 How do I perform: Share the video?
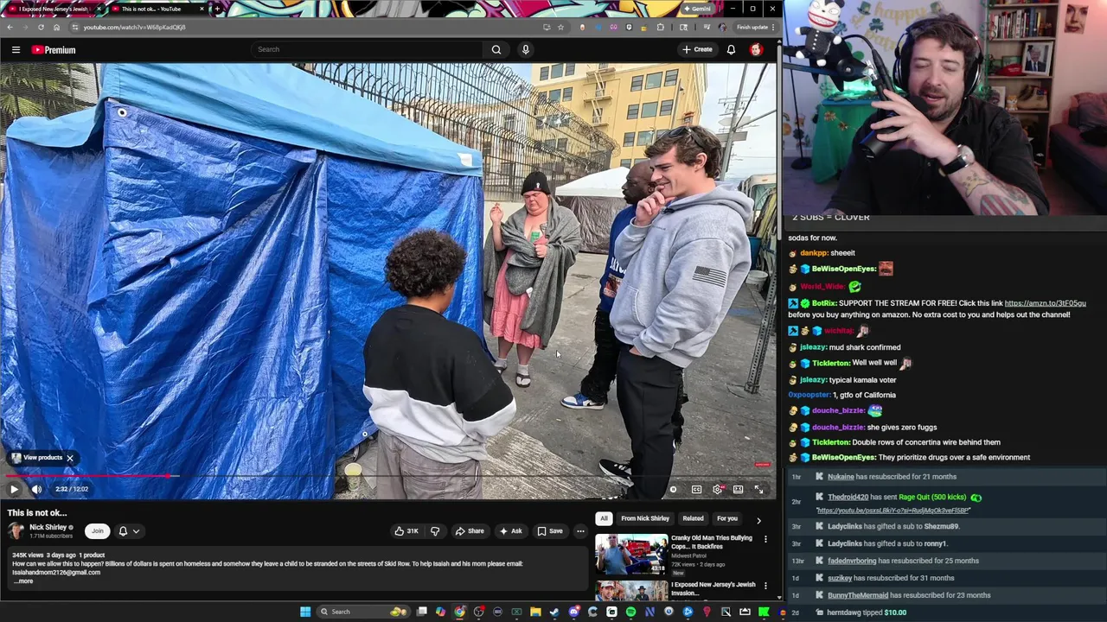(470, 531)
